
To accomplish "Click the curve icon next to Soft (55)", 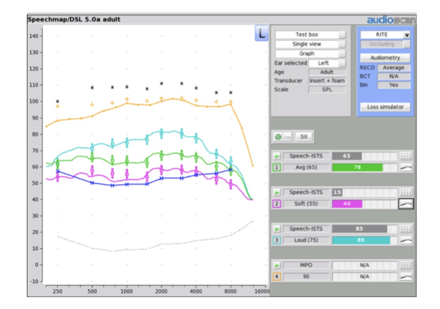I will 406,204.
